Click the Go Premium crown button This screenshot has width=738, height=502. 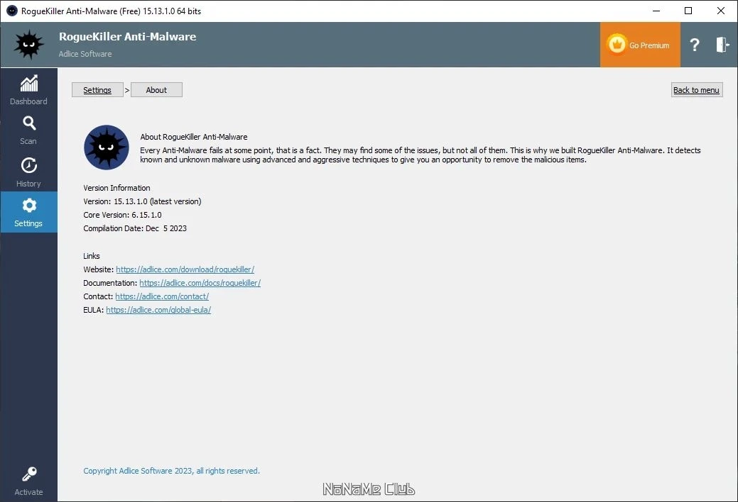click(x=640, y=45)
